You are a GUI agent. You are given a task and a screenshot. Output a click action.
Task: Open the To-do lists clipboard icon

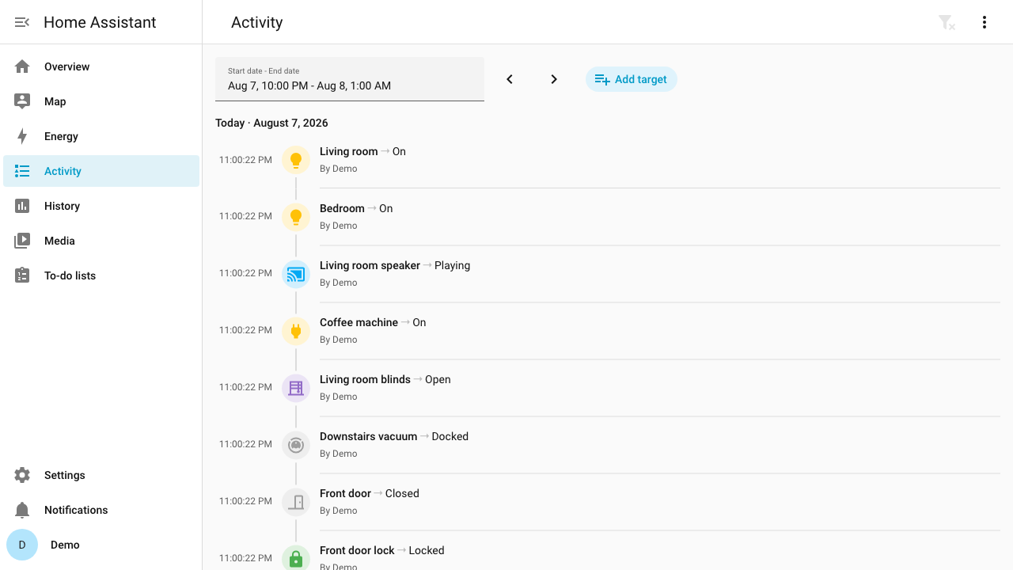click(22, 275)
